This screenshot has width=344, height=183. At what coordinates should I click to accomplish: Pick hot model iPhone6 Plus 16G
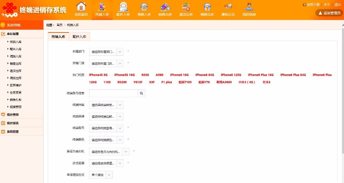tap(261, 75)
